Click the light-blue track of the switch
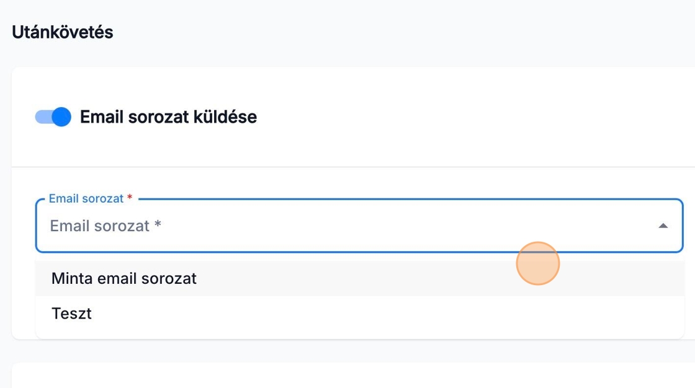This screenshot has height=388, width=695. [x=42, y=117]
